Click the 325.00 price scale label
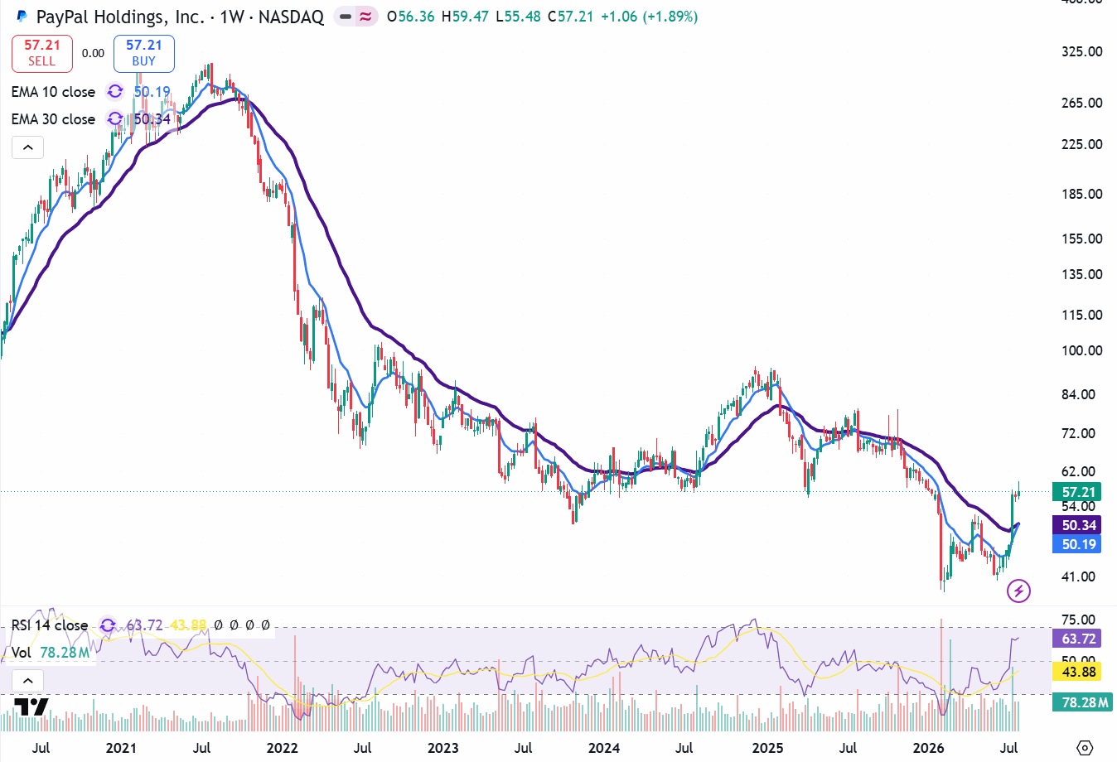 click(x=1082, y=51)
